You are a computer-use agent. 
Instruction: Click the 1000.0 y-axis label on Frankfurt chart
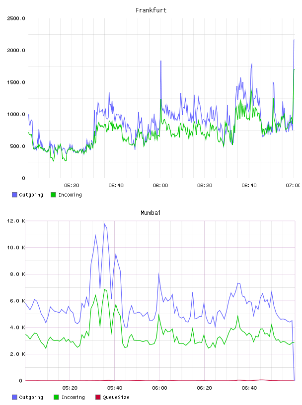click(16, 114)
